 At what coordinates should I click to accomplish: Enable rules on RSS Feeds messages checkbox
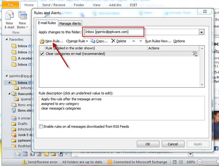click(41, 126)
